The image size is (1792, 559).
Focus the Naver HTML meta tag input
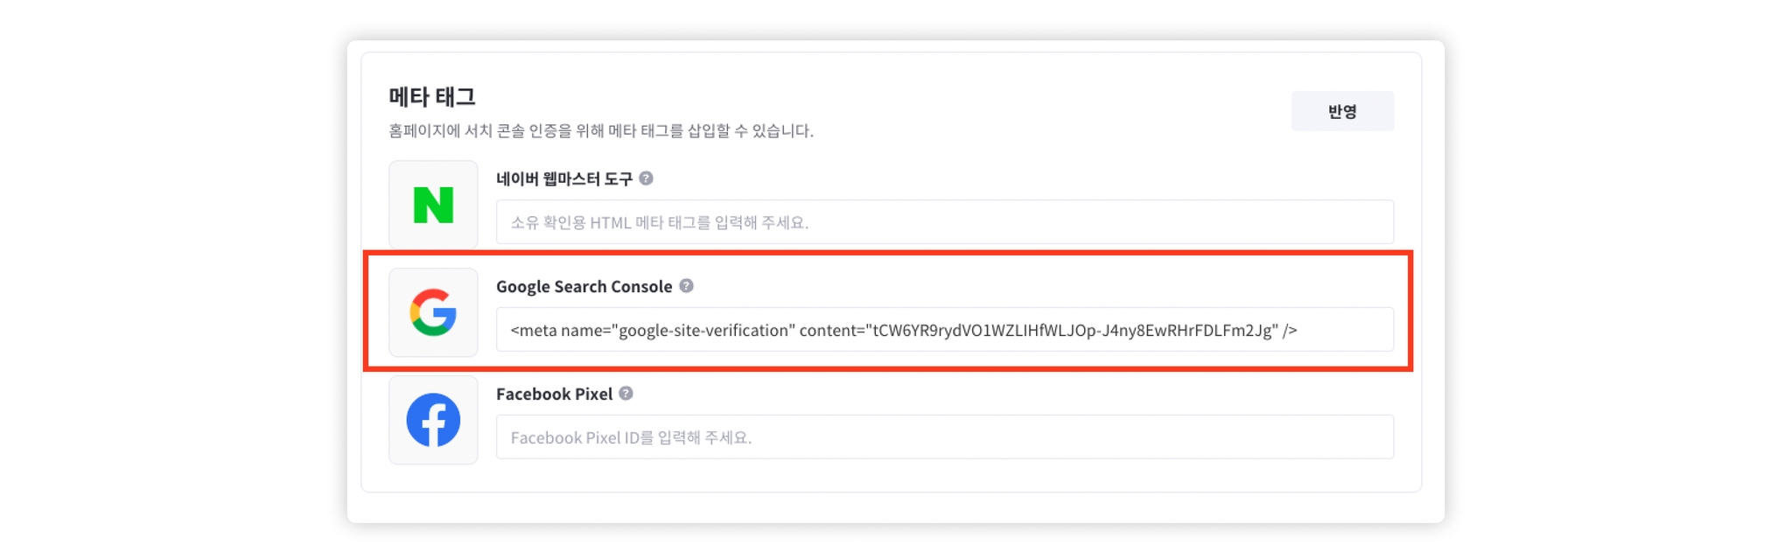click(943, 222)
